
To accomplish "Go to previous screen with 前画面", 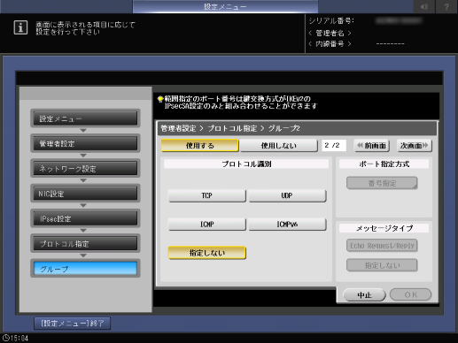I will click(x=372, y=146).
